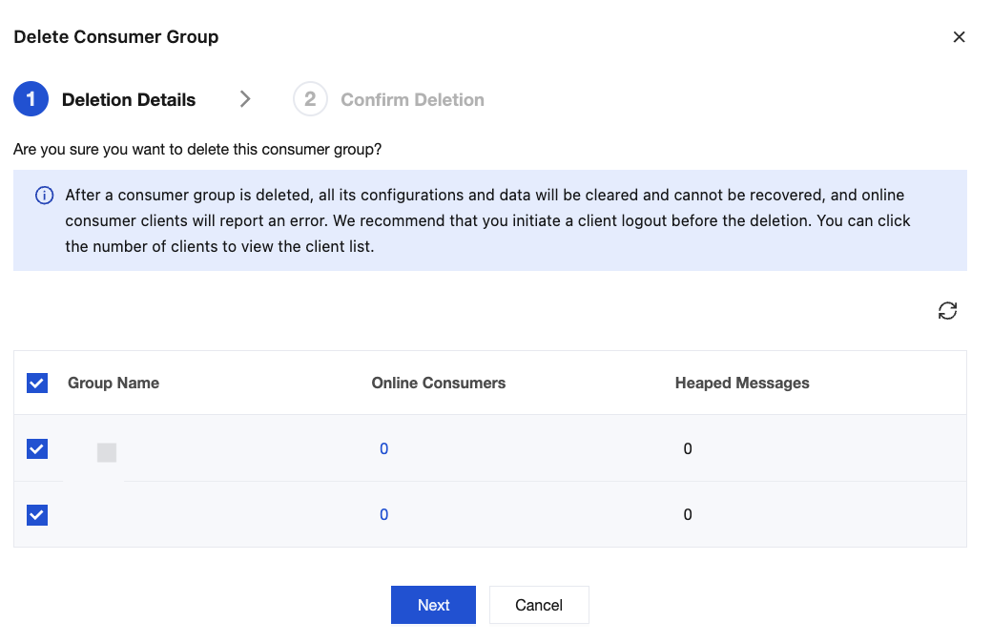Click the info icon in the warning banner
This screenshot has width=992, height=643.
[44, 196]
